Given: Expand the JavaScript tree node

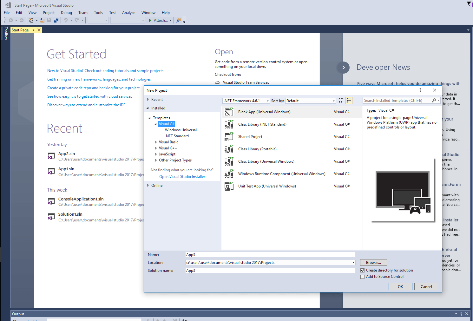Looking at the screenshot, I should pyautogui.click(x=156, y=154).
